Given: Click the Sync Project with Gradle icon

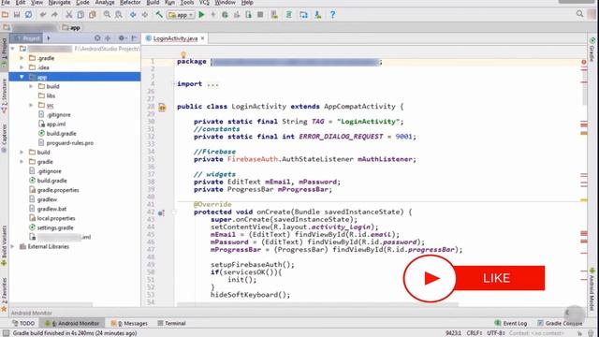Looking at the screenshot, I should point(289,15).
